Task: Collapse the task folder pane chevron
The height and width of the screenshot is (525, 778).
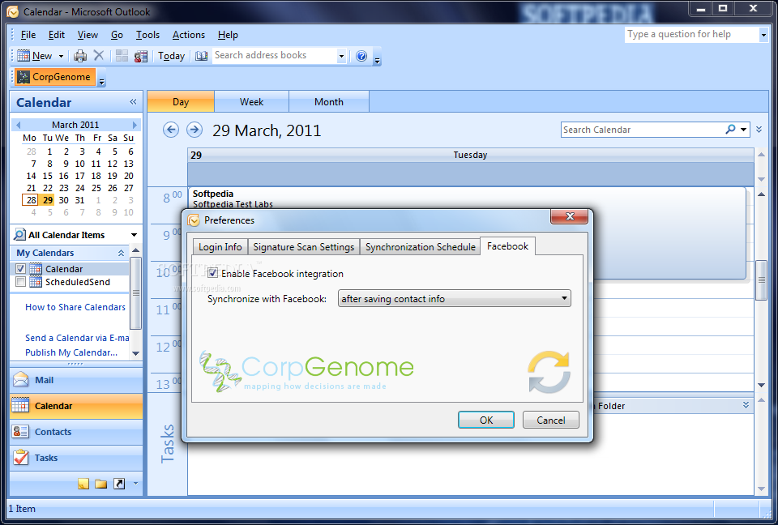Action: click(746, 405)
